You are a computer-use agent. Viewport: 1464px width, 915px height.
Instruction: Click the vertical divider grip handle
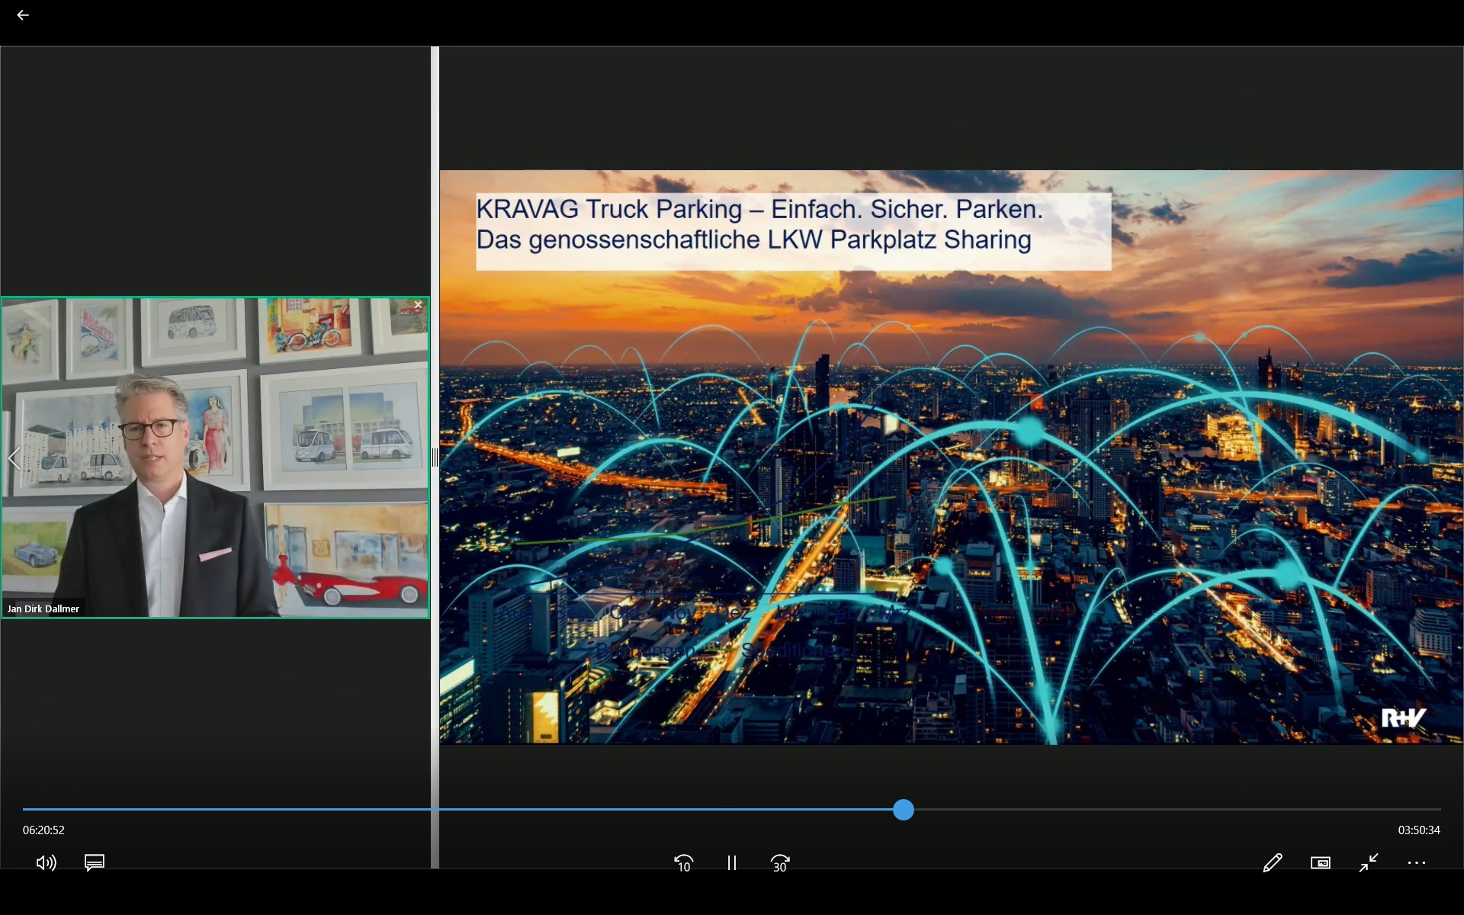[x=435, y=457]
